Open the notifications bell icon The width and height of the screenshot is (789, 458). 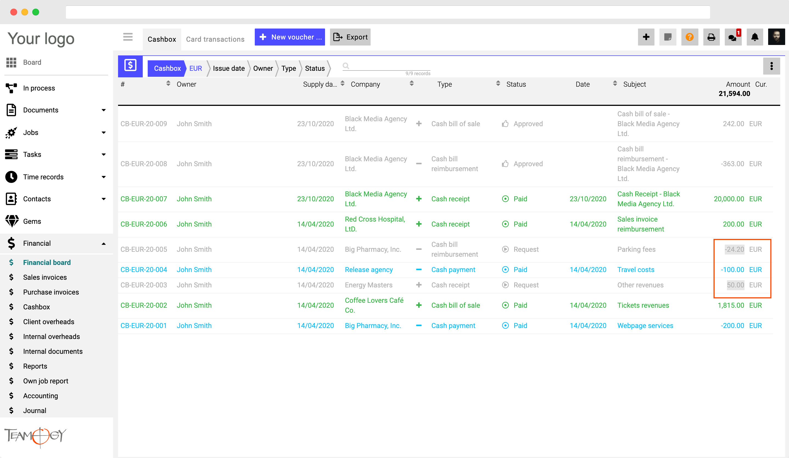pyautogui.click(x=755, y=37)
